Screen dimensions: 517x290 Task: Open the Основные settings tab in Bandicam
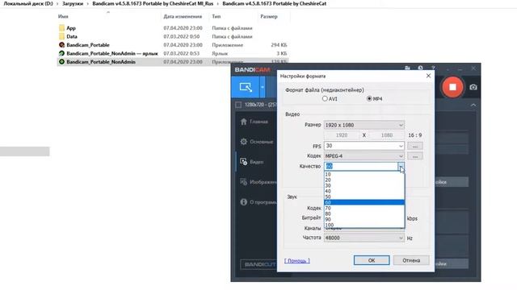tap(257, 142)
